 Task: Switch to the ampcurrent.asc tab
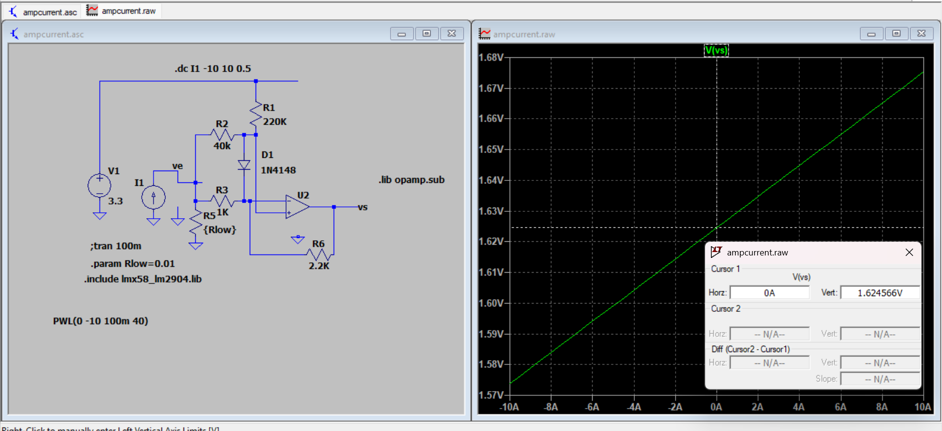[43, 12]
